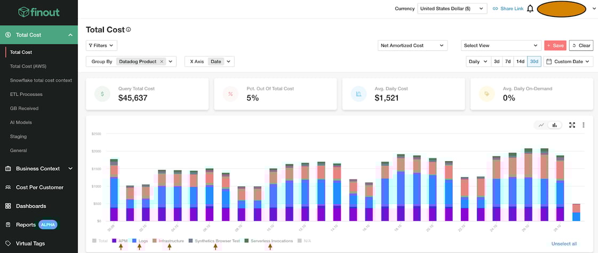Select the 7d time range

pyautogui.click(x=508, y=62)
